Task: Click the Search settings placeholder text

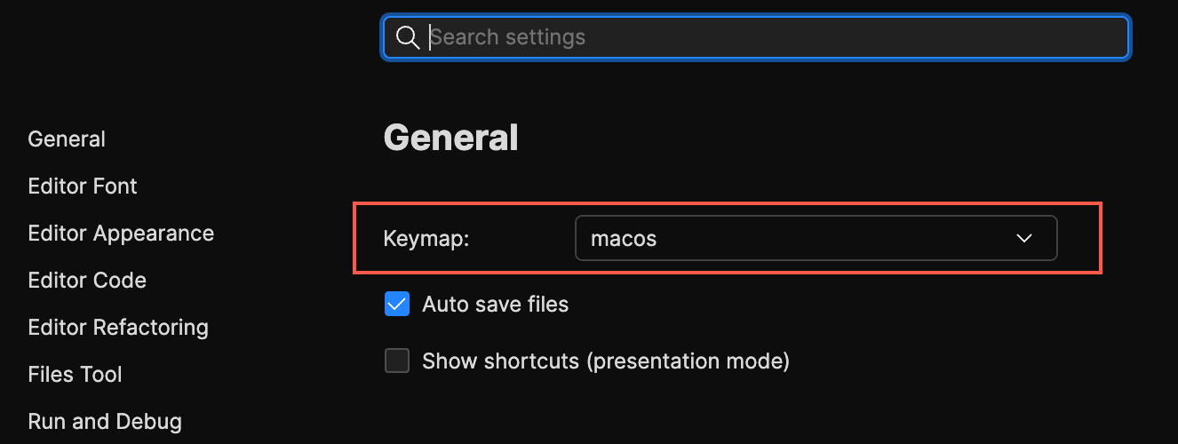Action: click(508, 37)
